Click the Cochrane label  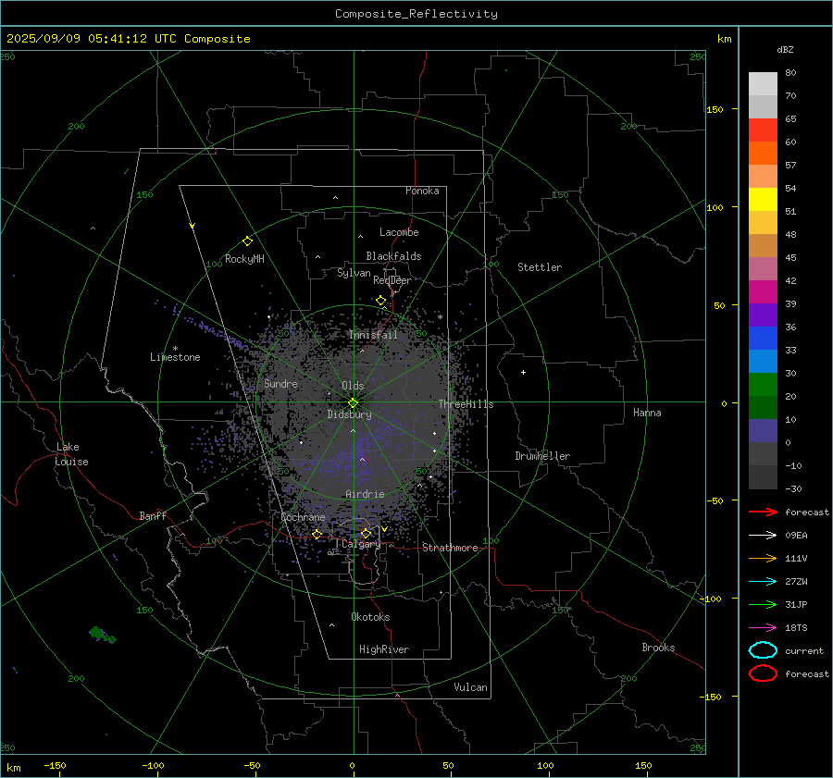(x=303, y=517)
